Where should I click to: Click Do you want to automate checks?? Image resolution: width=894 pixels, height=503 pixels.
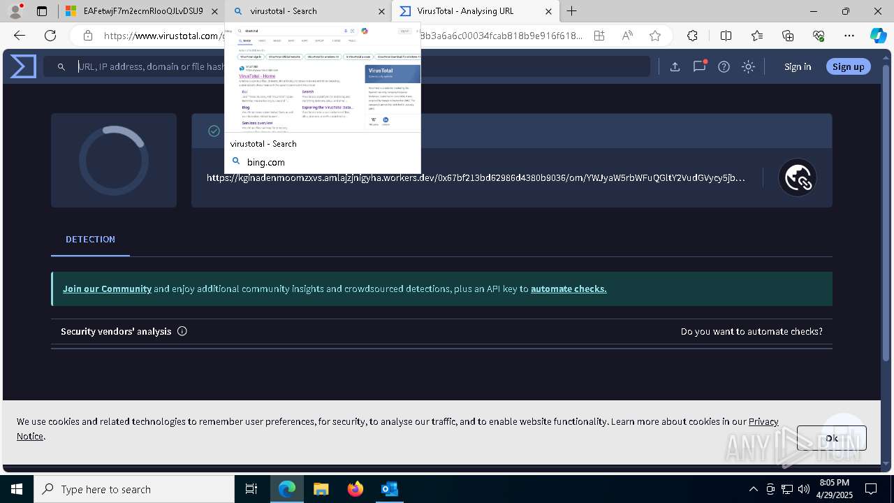coord(752,331)
